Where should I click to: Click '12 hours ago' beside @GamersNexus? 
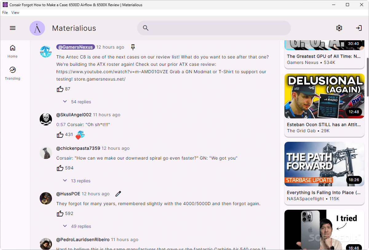(x=110, y=47)
